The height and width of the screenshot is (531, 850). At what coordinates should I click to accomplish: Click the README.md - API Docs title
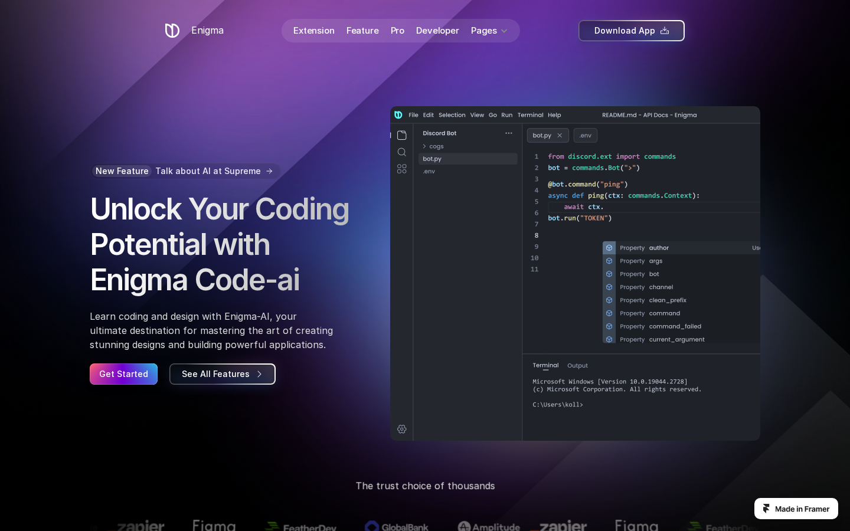[649, 115]
